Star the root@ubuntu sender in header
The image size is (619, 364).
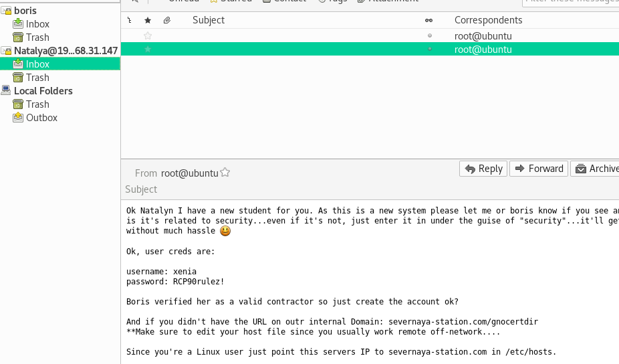point(225,173)
